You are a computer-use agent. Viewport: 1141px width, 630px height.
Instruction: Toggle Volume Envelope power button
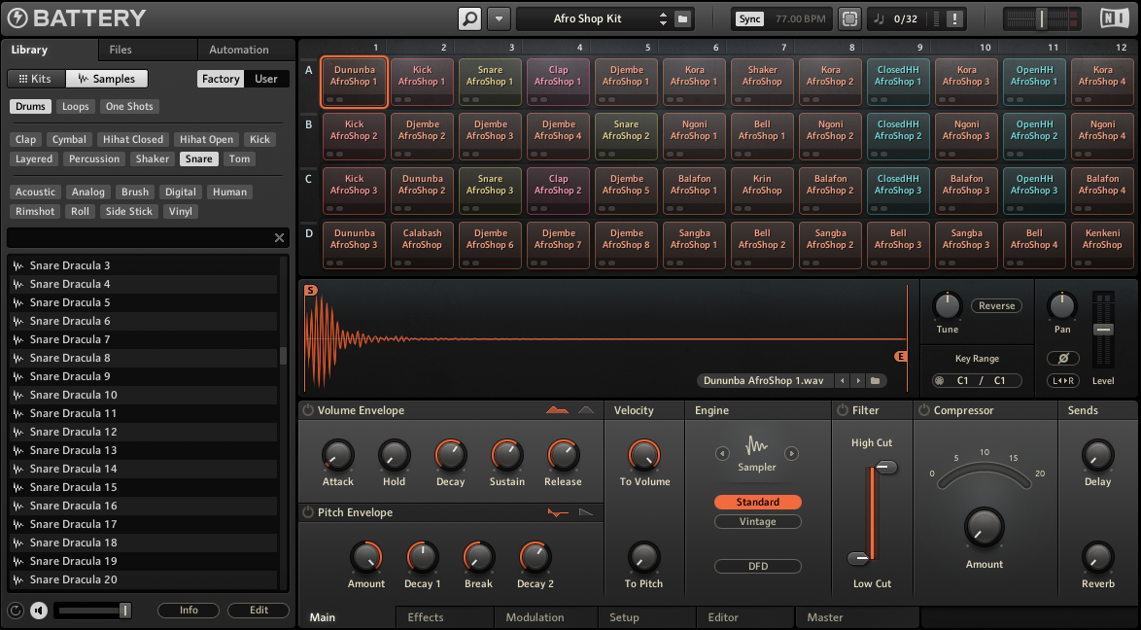point(308,411)
